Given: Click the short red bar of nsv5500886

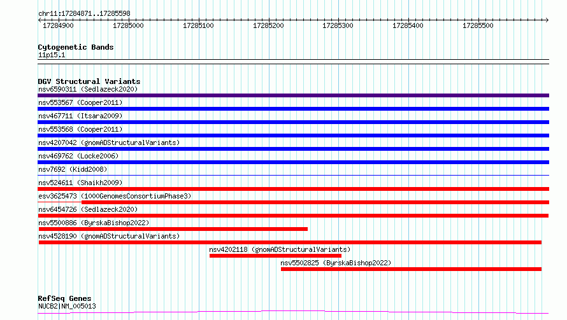Looking at the screenshot, I should click(x=173, y=229).
